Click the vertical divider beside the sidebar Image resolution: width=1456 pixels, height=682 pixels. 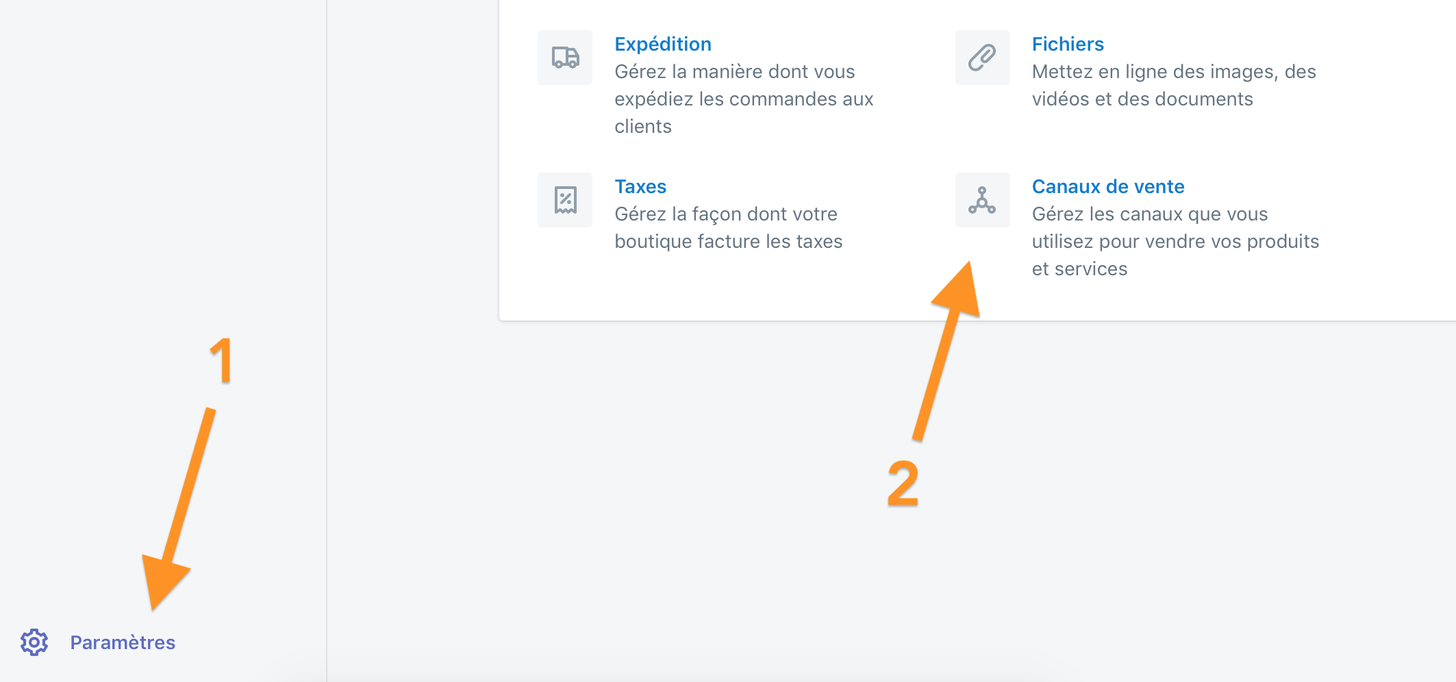tap(327, 342)
